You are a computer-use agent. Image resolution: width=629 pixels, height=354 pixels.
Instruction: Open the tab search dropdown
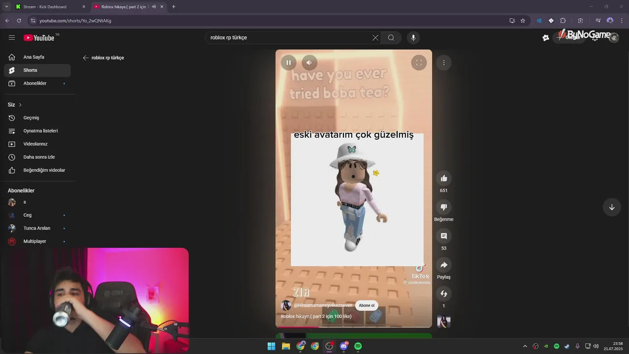pos(6,7)
